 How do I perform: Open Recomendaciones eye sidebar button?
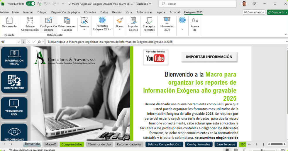click(x=14, y=132)
